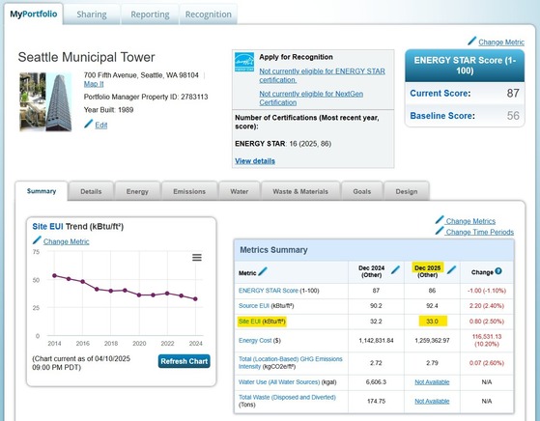Open the Emissions tab
Image resolution: width=540 pixels, height=421 pixels.
pyautogui.click(x=189, y=191)
